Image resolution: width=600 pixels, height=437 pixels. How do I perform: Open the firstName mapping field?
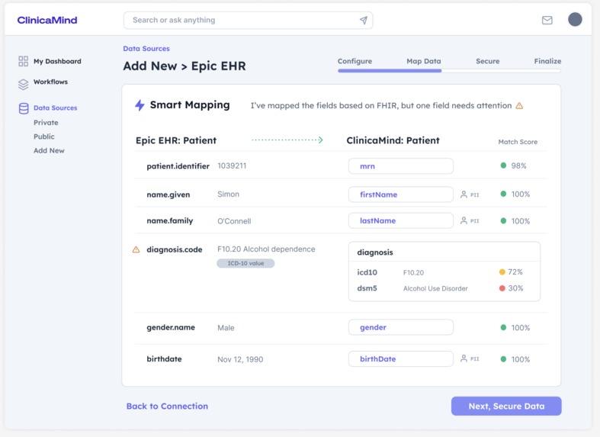click(401, 194)
